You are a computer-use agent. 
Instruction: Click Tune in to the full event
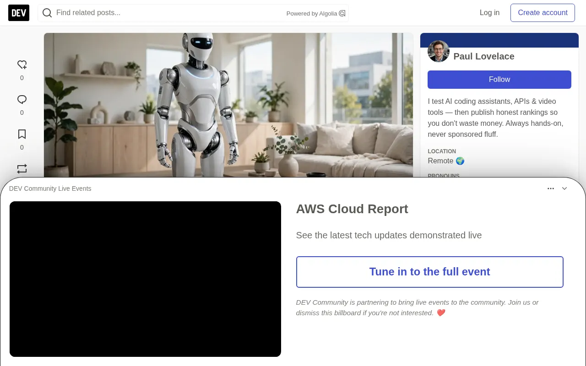pos(430,272)
